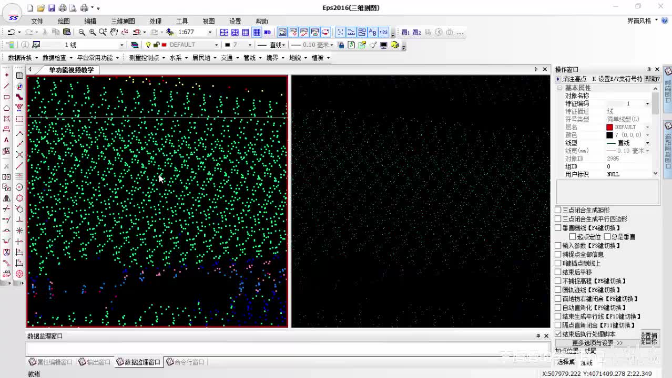
Task: Open the 特征编码 property dropdown arrow
Action: pyautogui.click(x=647, y=104)
